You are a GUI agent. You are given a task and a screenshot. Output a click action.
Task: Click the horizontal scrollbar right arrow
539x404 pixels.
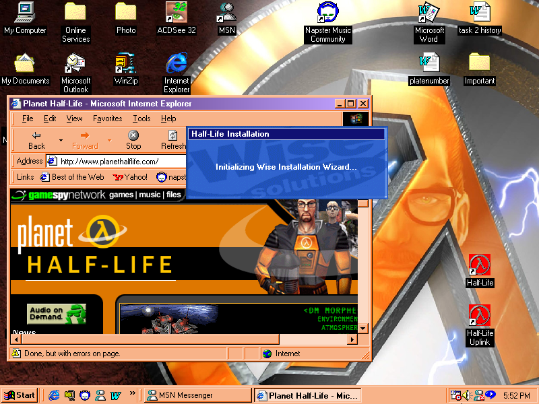click(352, 340)
